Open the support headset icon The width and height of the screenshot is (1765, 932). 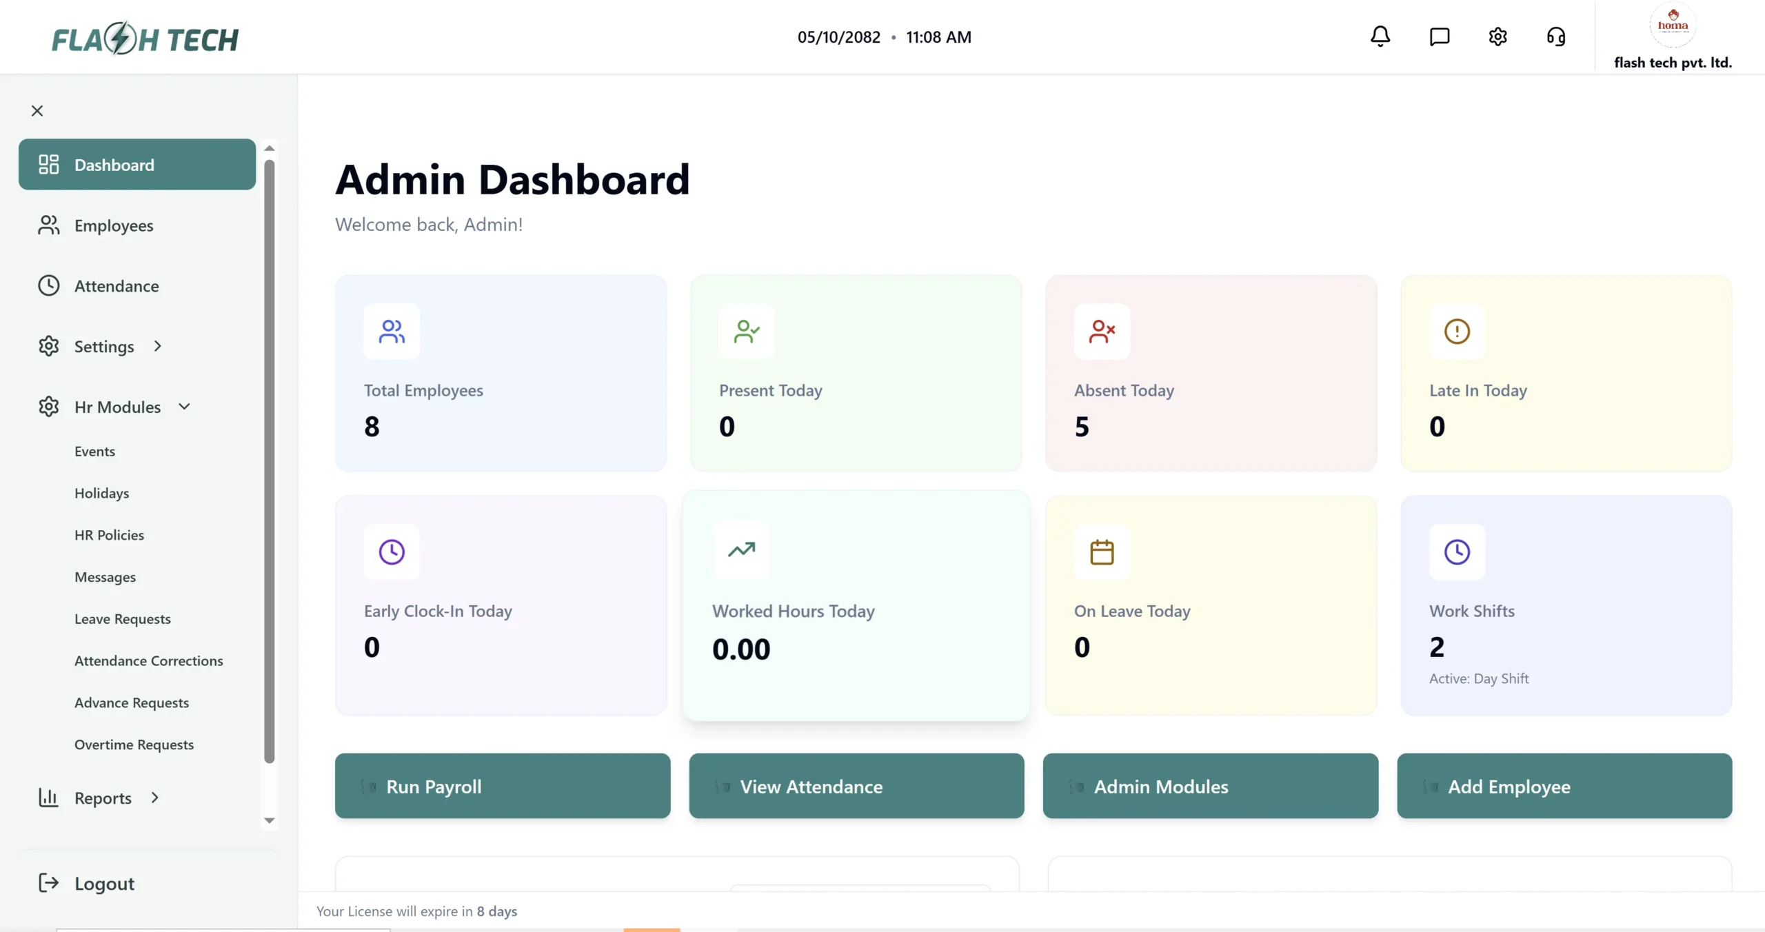[x=1556, y=37]
